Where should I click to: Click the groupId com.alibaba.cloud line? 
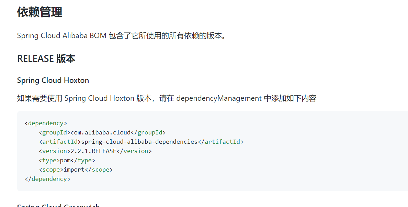click(x=102, y=132)
